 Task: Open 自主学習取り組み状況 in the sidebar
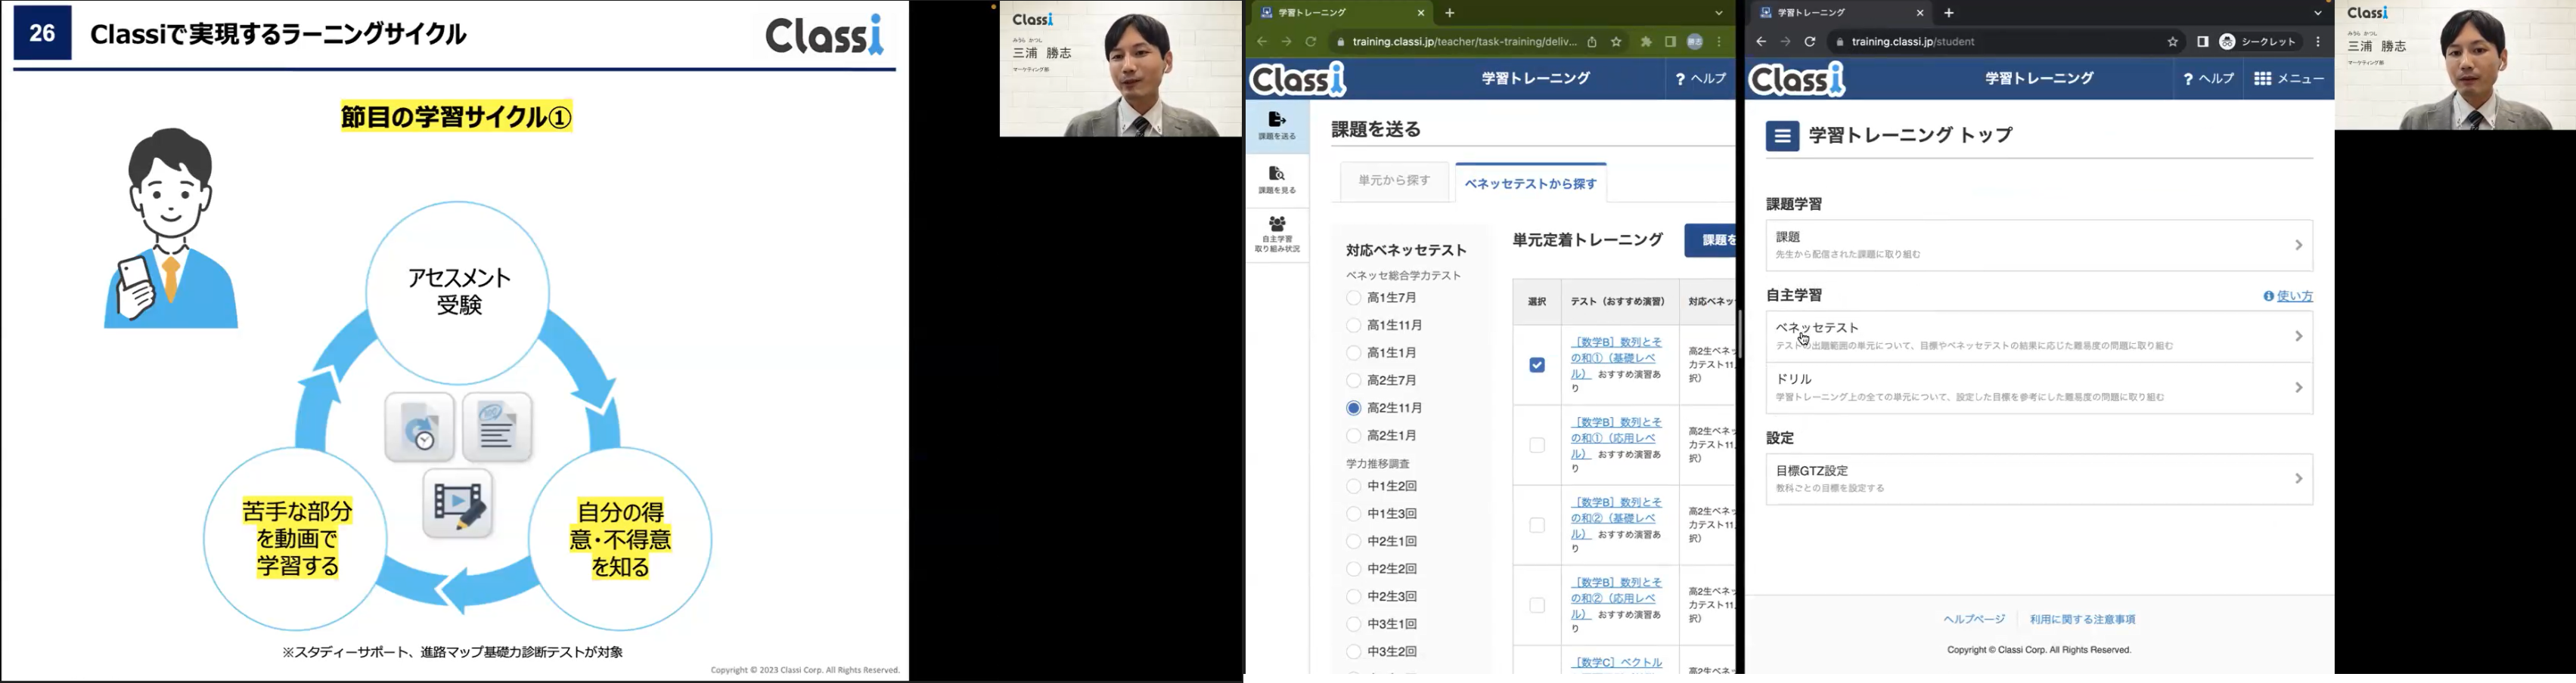click(1277, 233)
